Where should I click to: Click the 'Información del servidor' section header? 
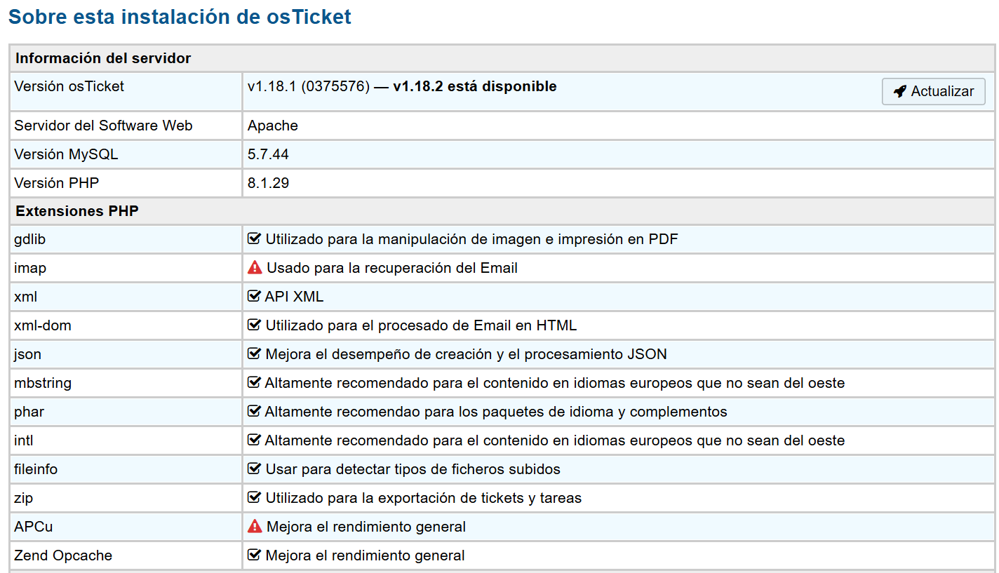[103, 58]
